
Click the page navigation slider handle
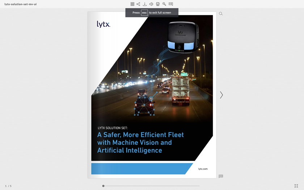click(x=103, y=186)
